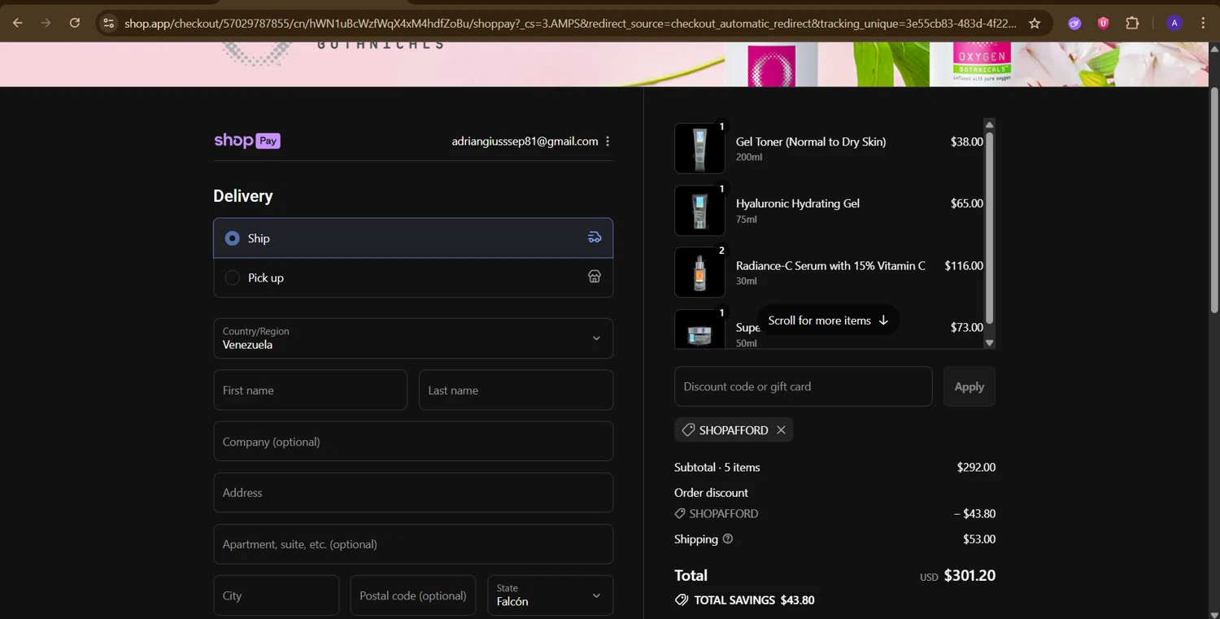Click the tag icon in SHOPAFFORD chip
Screen dimensions: 1220x619
pyautogui.click(x=688, y=429)
